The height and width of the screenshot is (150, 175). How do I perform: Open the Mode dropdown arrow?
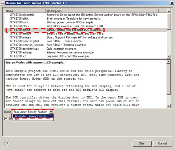click(51, 112)
